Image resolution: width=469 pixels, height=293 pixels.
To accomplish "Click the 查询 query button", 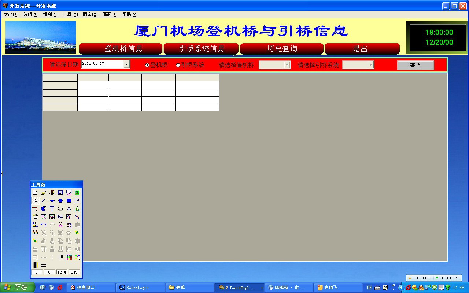I will coord(416,65).
